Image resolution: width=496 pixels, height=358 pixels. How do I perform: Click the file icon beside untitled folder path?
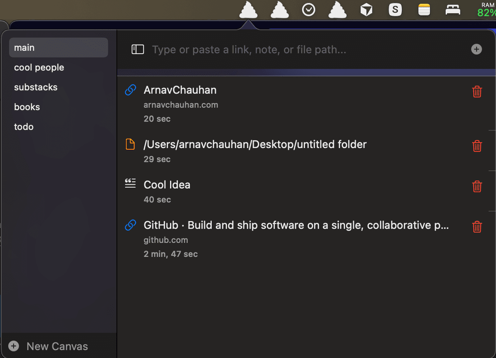click(130, 145)
